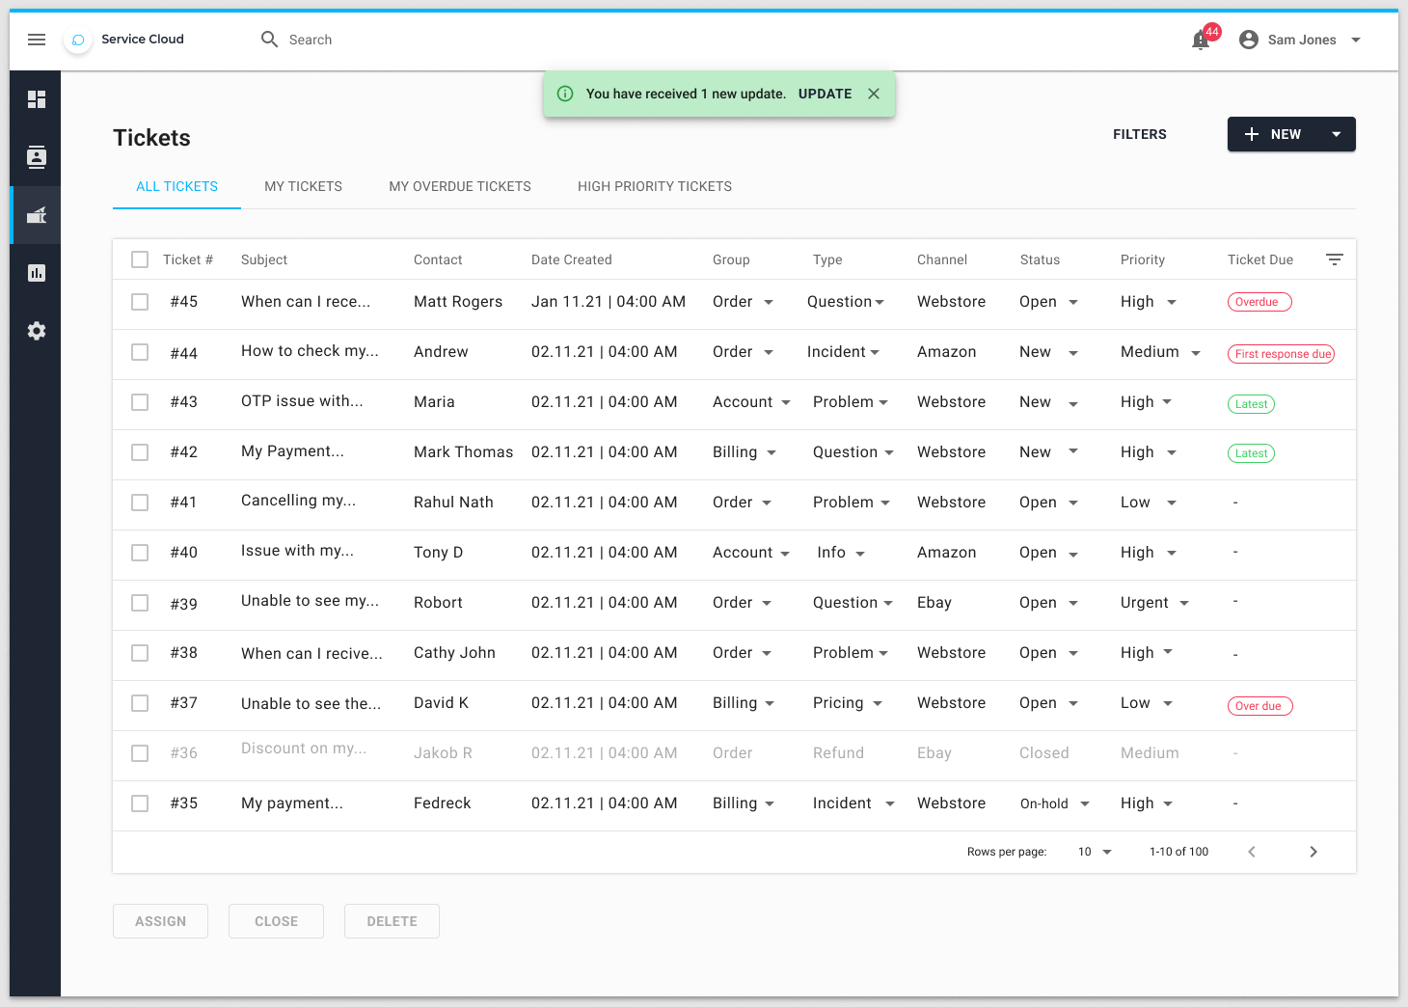The height and width of the screenshot is (1007, 1408).
Task: Click the Sam Jones avatar icon
Action: click(1249, 40)
